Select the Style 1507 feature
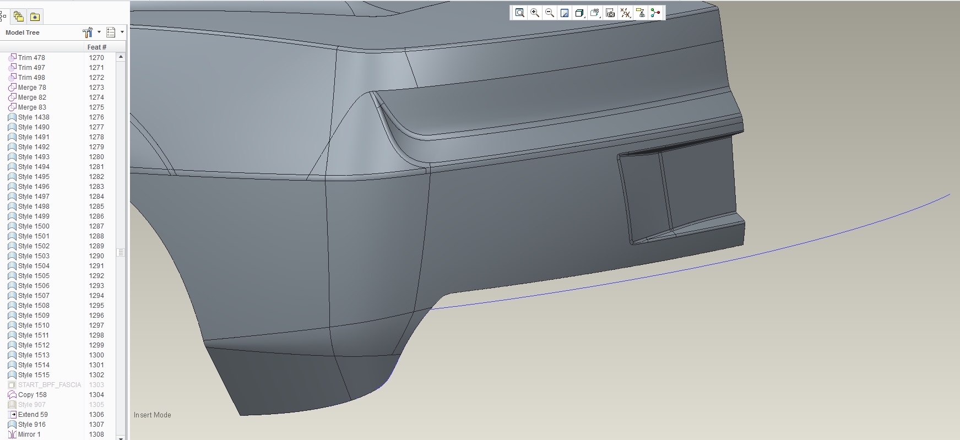Viewport: 960px width, 440px height. pos(34,296)
